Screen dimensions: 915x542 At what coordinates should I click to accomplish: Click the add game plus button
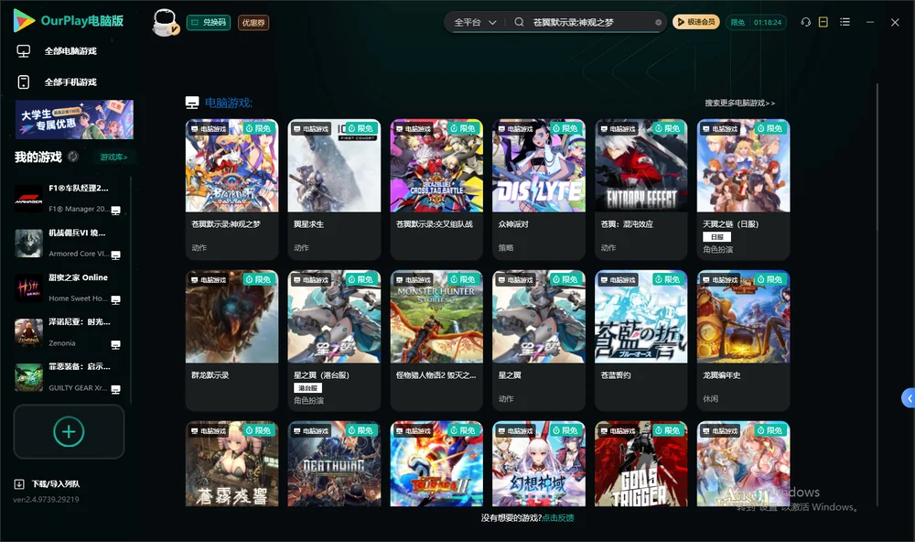click(x=69, y=431)
